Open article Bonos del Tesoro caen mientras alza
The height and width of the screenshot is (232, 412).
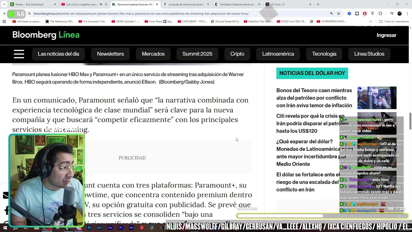(x=314, y=98)
